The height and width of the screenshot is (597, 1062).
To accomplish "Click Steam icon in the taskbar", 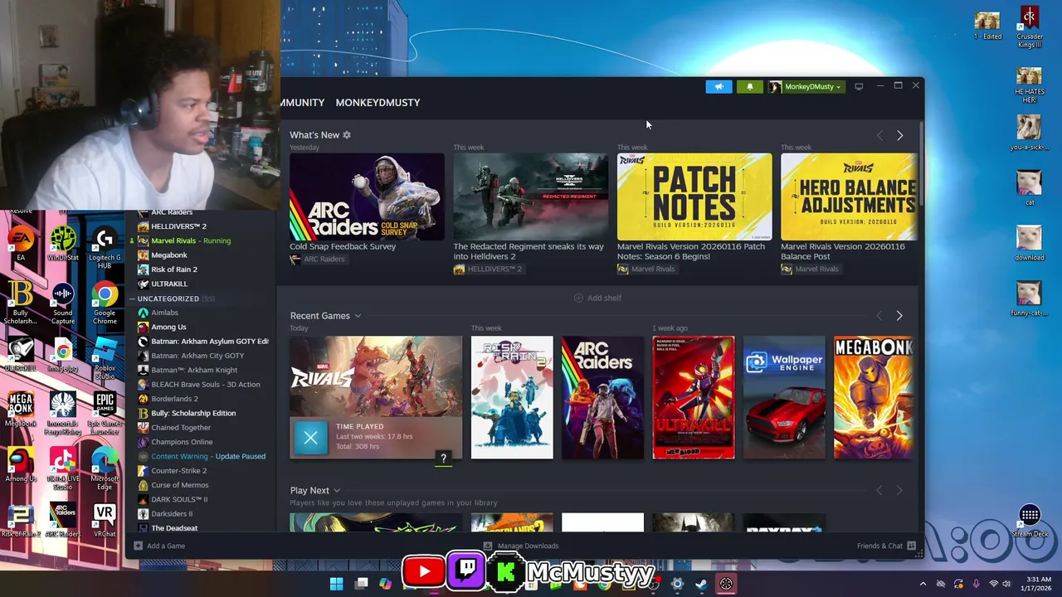I will pyautogui.click(x=701, y=584).
